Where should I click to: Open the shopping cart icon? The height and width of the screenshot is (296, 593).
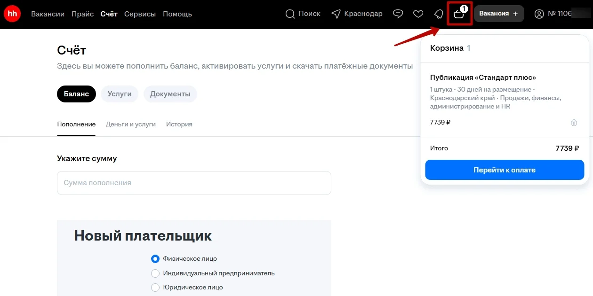459,14
